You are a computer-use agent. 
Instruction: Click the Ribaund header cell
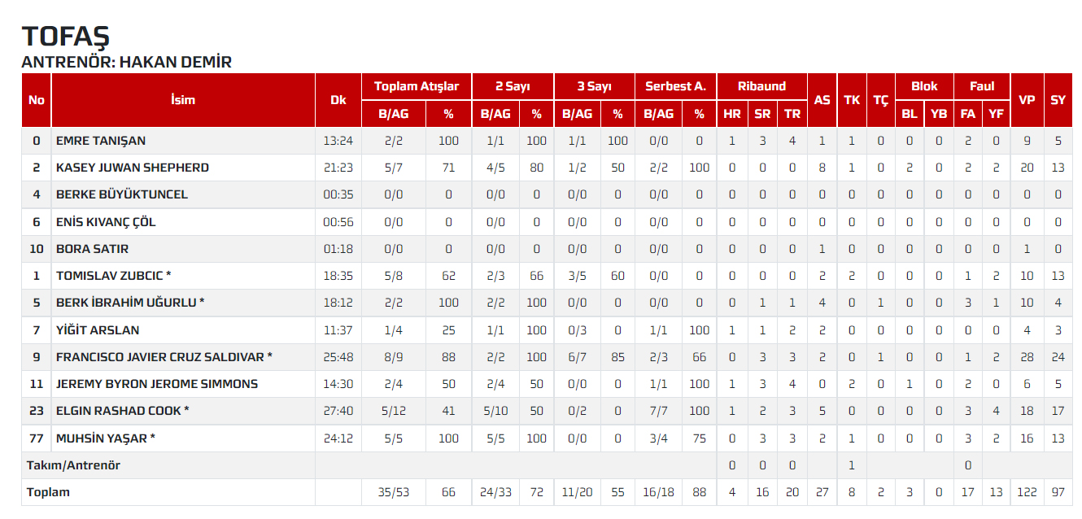(x=762, y=86)
